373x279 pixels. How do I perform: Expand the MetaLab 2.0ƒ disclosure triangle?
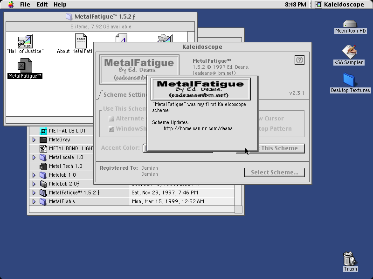click(34, 184)
